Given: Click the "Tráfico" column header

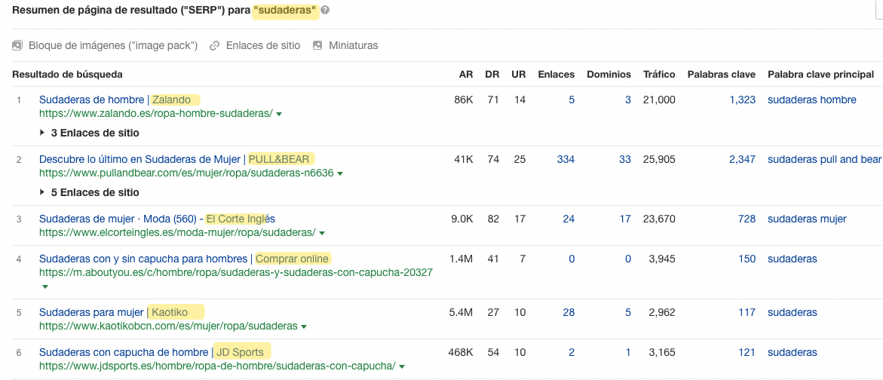Looking at the screenshot, I should coord(660,75).
